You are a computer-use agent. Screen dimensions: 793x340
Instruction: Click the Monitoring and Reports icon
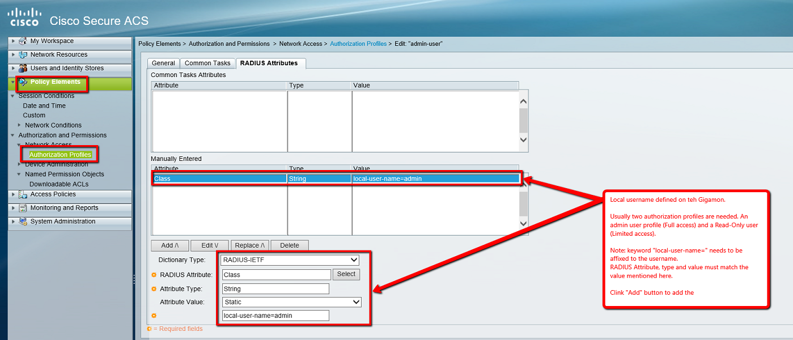(x=22, y=209)
